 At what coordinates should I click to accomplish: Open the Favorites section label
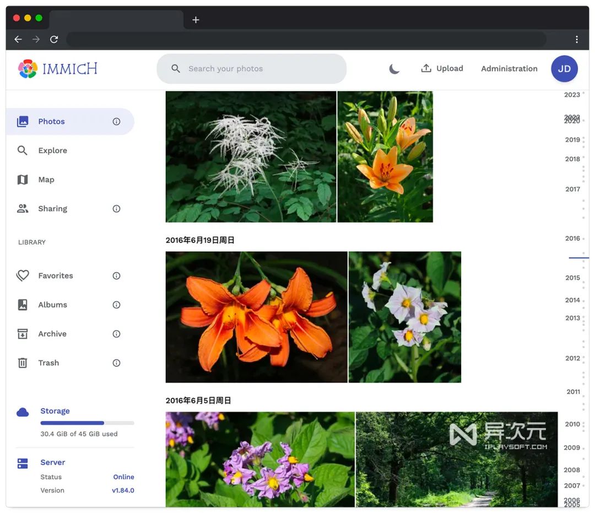pos(56,276)
